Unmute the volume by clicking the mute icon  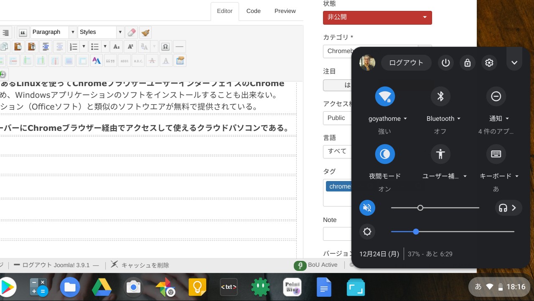tap(367, 208)
